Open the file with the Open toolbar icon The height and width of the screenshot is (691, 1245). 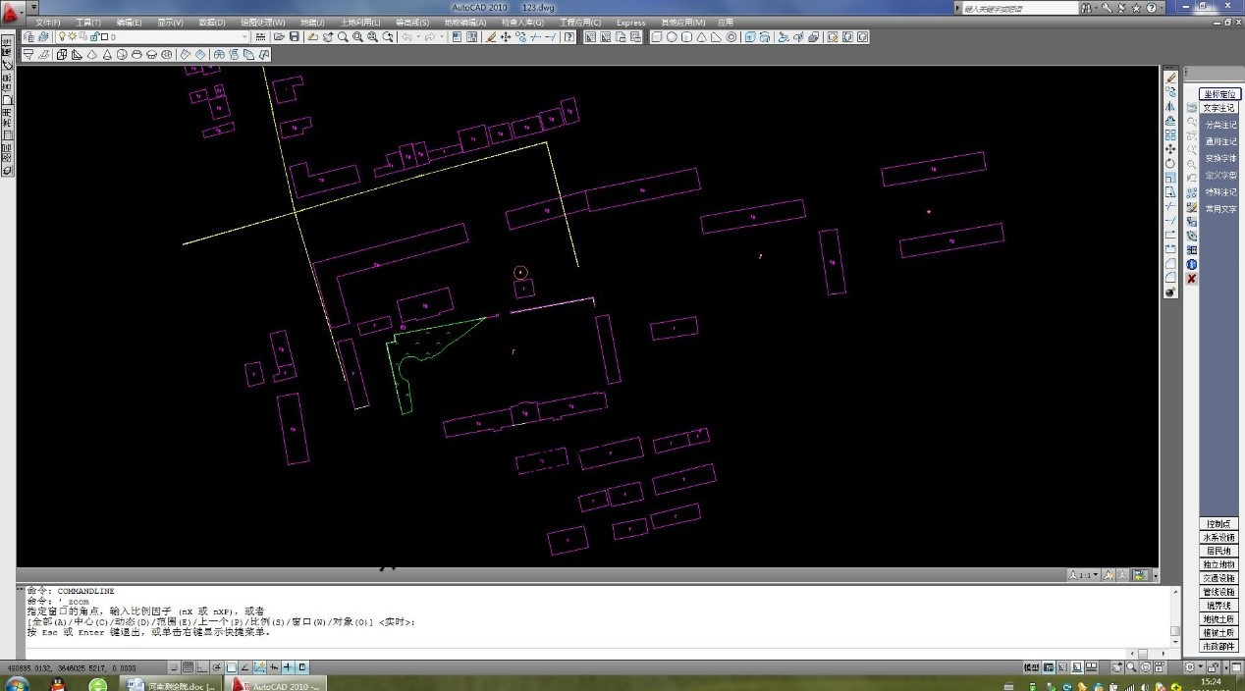coord(279,37)
